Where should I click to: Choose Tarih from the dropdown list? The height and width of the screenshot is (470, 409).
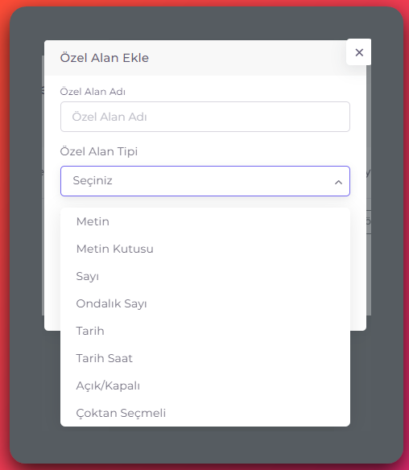[205, 331]
